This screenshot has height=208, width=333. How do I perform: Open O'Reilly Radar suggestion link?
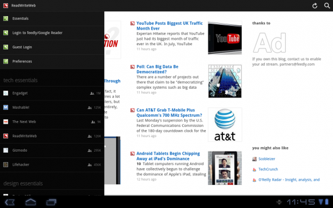pyautogui.click(x=289, y=180)
